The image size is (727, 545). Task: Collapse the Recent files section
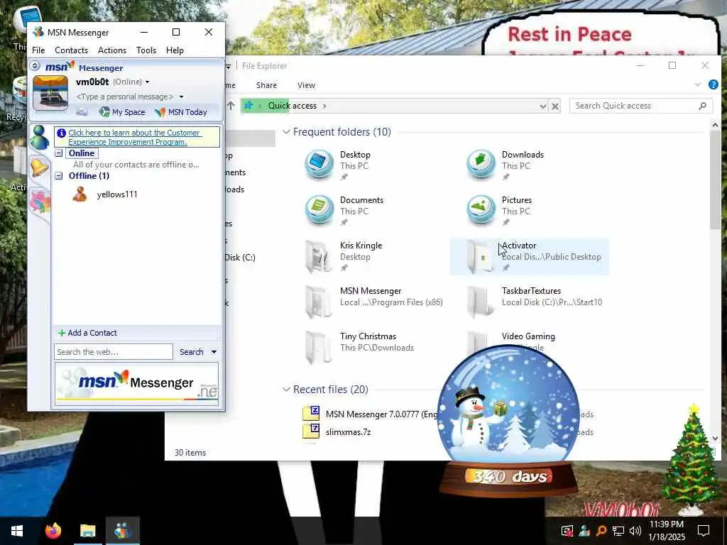tap(286, 390)
